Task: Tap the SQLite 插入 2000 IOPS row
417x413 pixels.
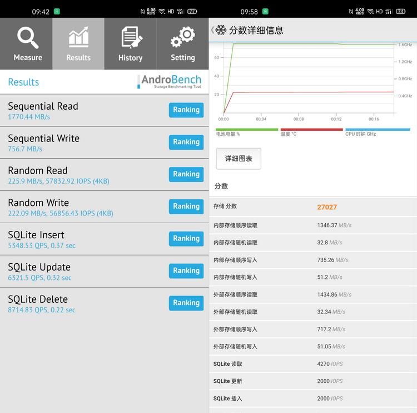Action: [x=312, y=399]
